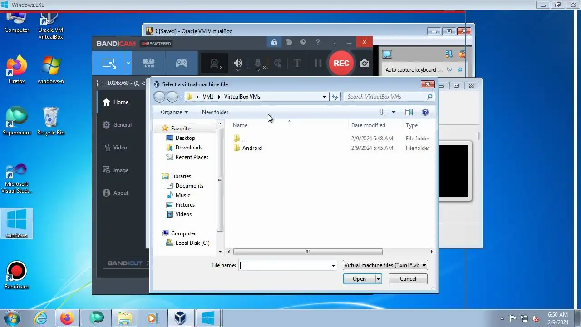The width and height of the screenshot is (581, 327).
Task: Change view icon in file dialog
Action: point(384,112)
